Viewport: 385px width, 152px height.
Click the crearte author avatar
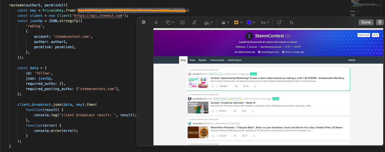[x=189, y=74]
